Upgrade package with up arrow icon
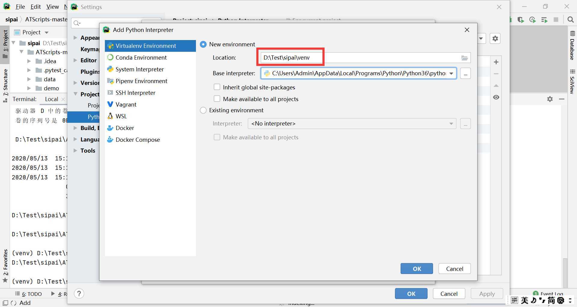The width and height of the screenshot is (577, 307). [x=496, y=86]
